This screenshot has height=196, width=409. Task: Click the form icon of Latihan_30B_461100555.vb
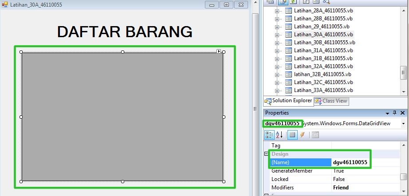288,42
